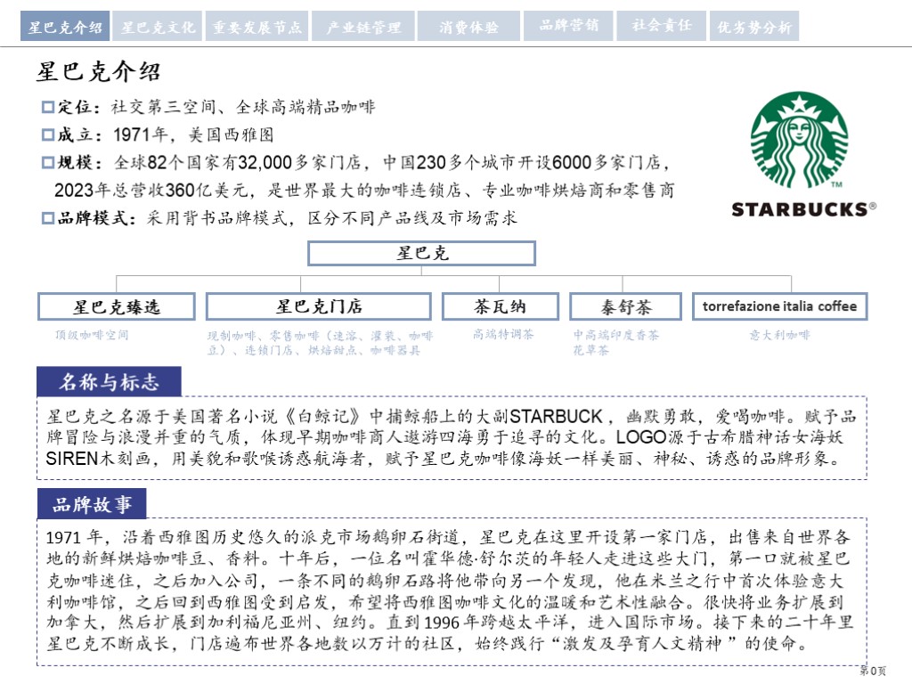912x684 pixels.
Task: Click the 星巴克介绍 page heading
Action: [98, 71]
